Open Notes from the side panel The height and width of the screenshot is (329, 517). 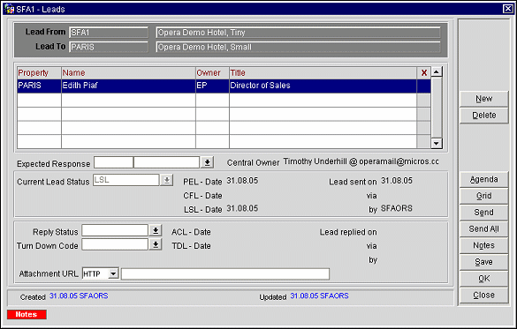pos(483,245)
